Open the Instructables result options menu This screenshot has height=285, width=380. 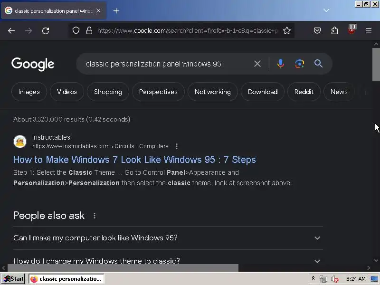(x=177, y=146)
